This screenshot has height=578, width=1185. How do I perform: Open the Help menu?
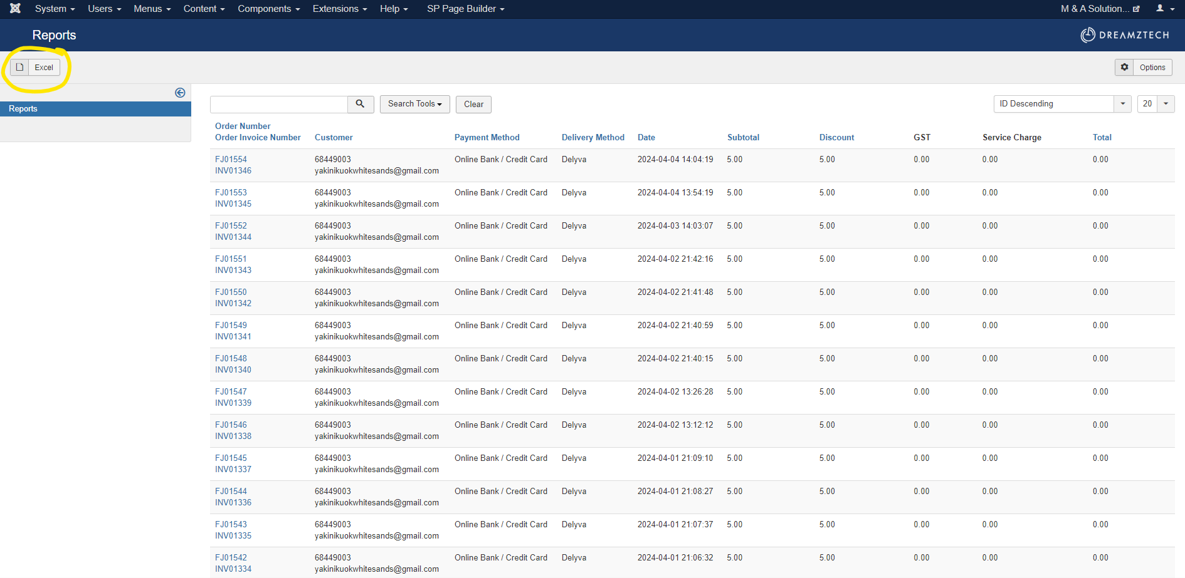tap(394, 9)
